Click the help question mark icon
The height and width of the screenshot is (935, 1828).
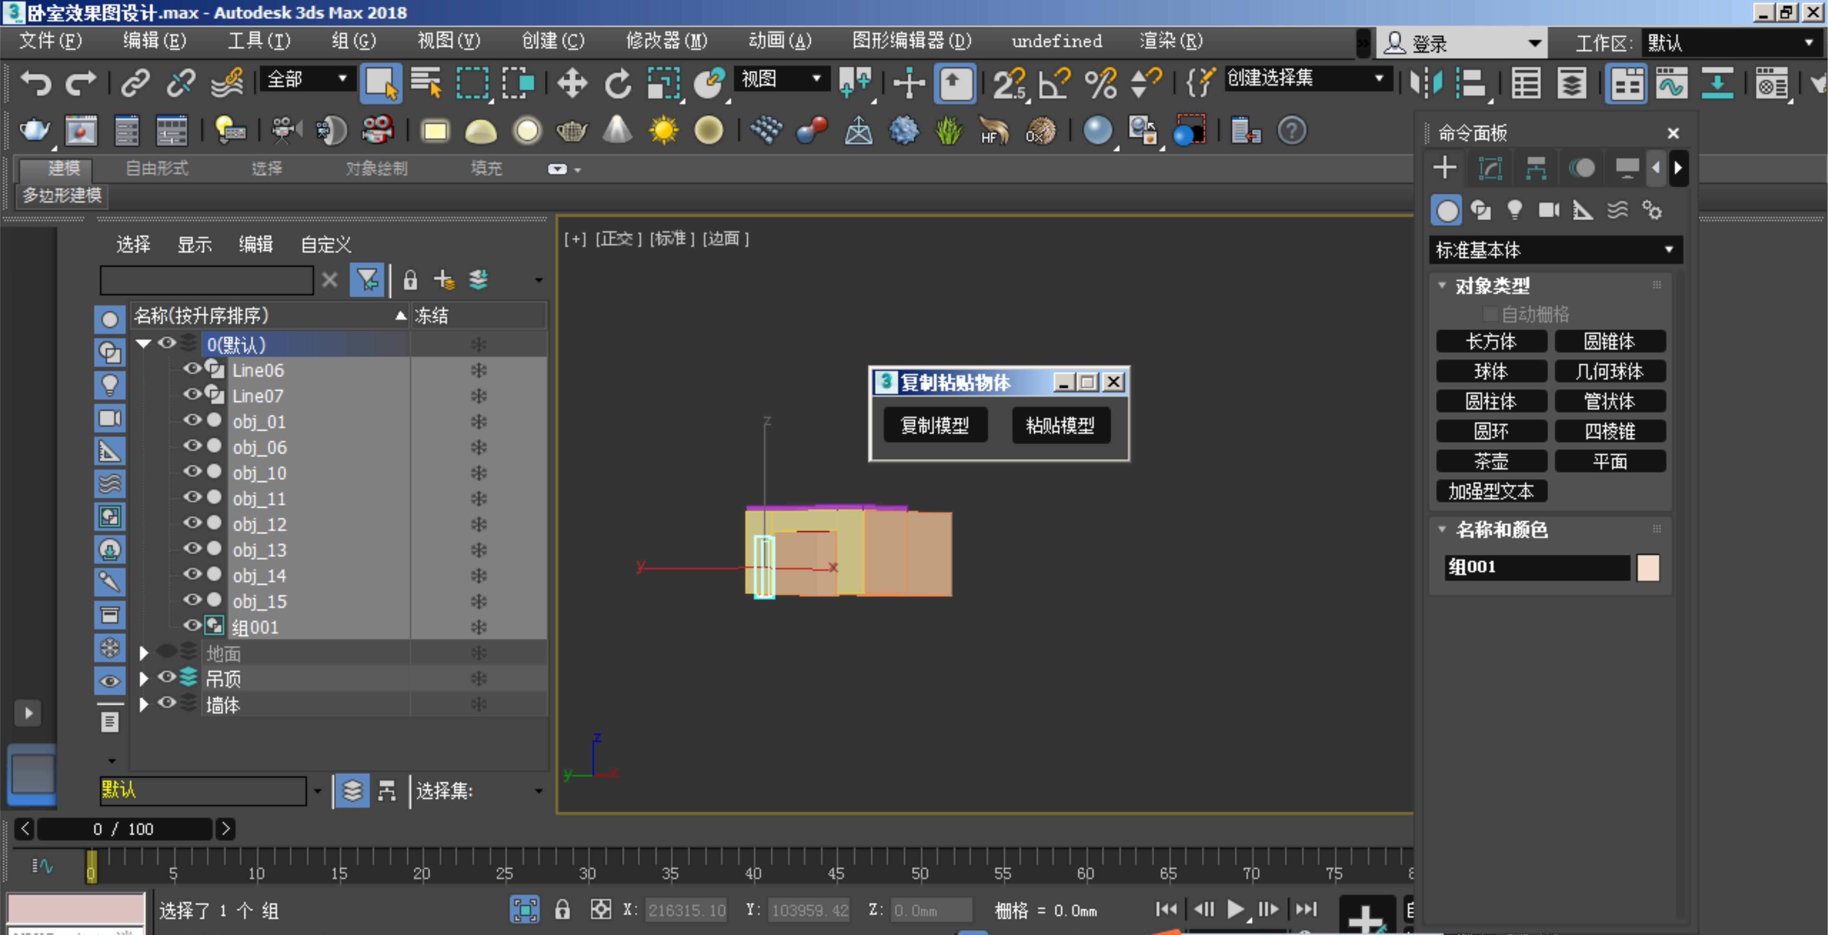(1292, 130)
